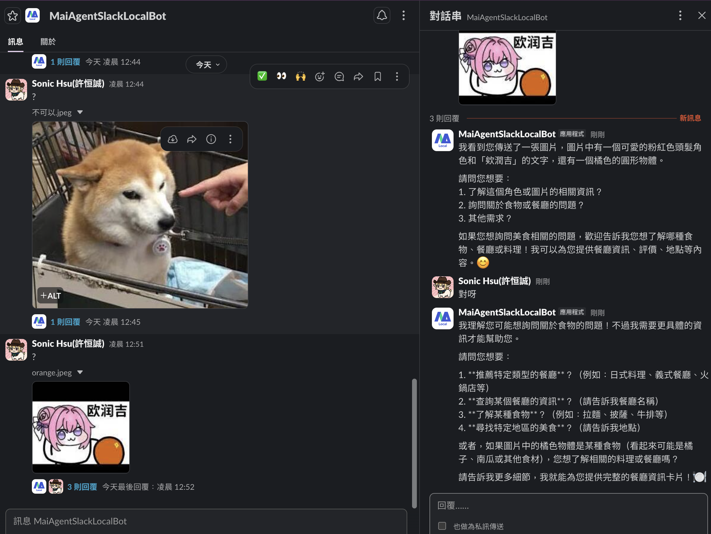Reply in thread from message toolbar
The image size is (711, 534).
tap(339, 76)
